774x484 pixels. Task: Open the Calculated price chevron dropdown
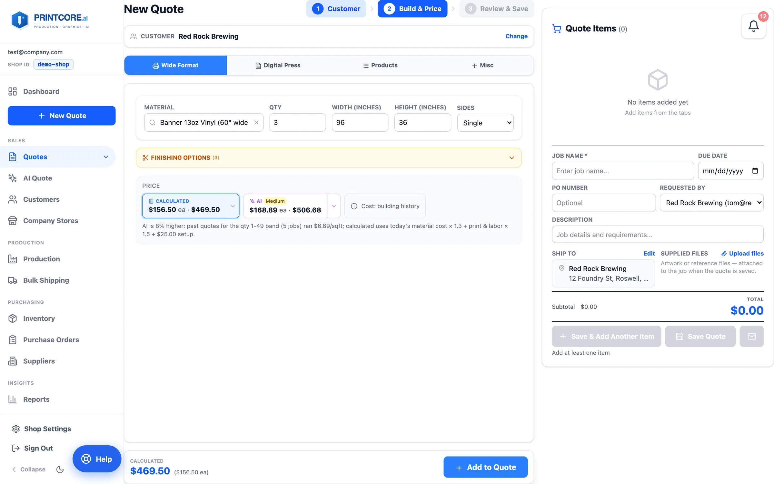(233, 206)
